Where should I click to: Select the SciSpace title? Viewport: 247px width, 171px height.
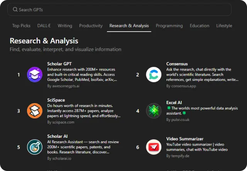56,100
